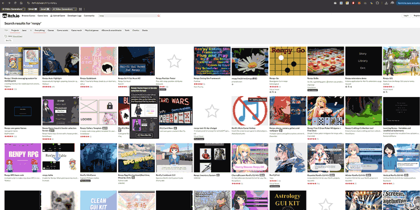Open Renpy Gallery Template LOCKED thumbnail
Screen dimensions: 420x210
pyautogui.click(x=99, y=111)
